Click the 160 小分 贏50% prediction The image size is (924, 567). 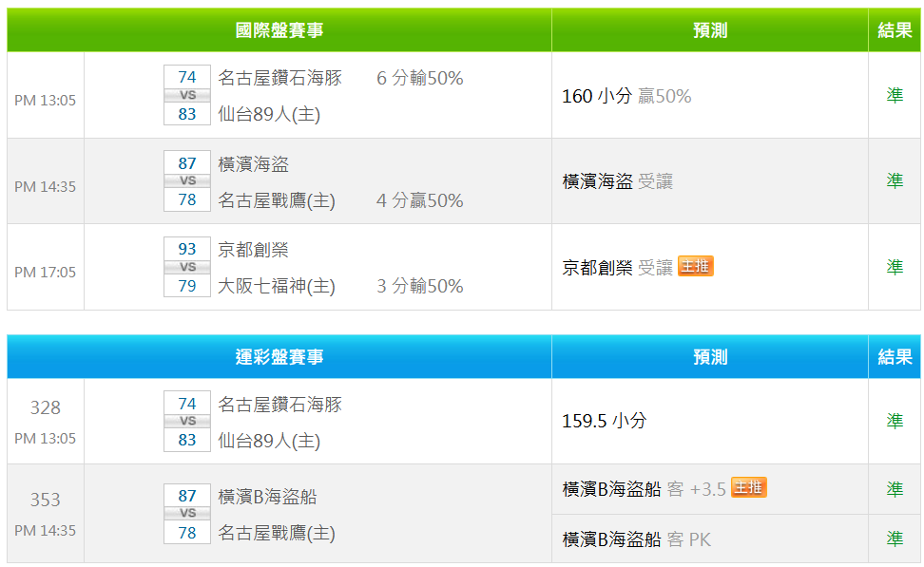pos(626,96)
